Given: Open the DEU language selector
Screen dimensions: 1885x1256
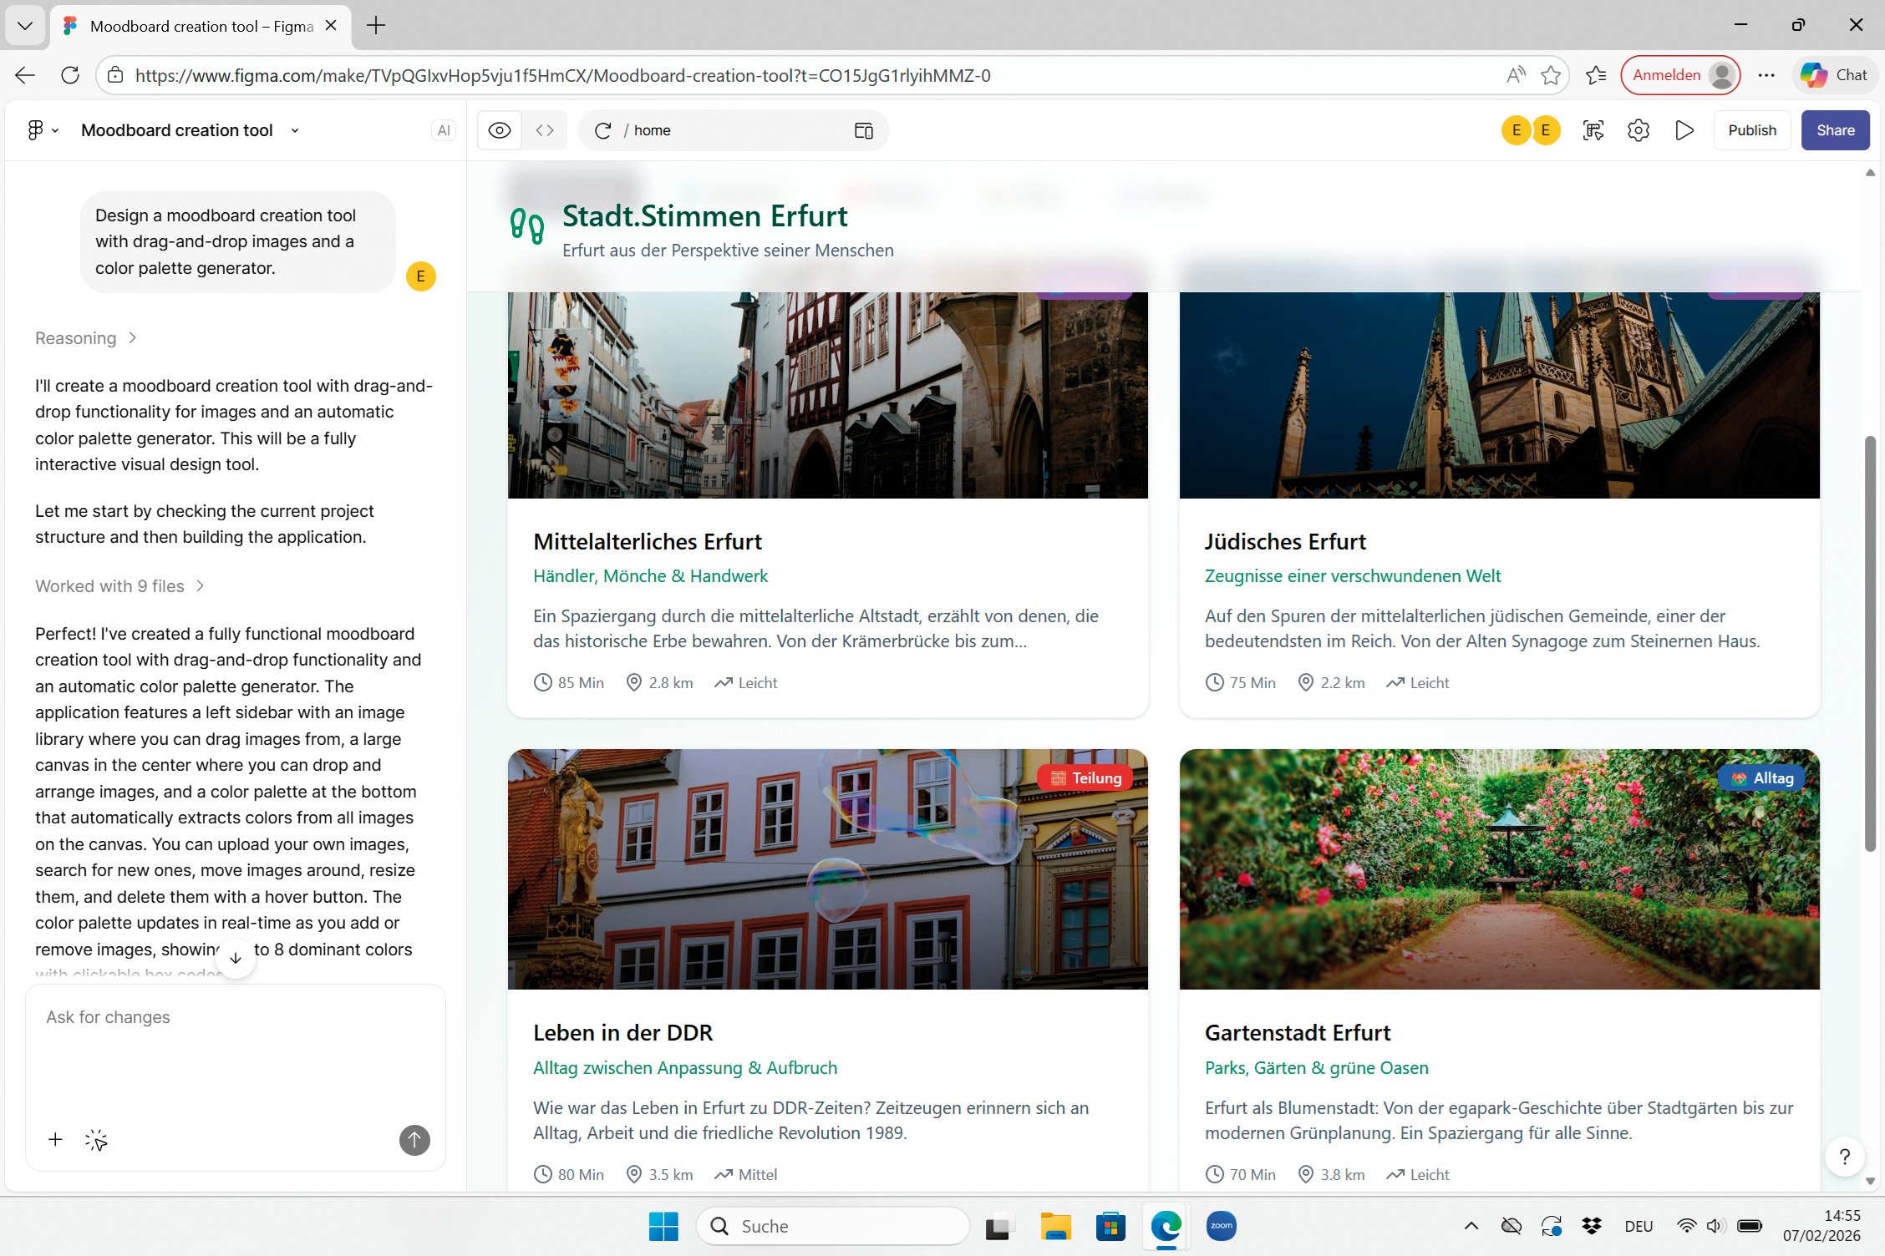Looking at the screenshot, I should click(x=1639, y=1226).
